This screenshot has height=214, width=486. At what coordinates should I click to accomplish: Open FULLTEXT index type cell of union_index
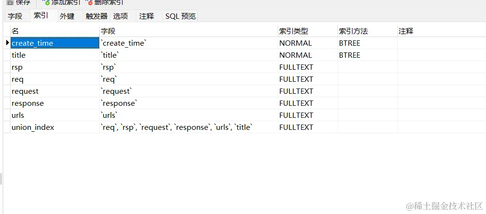point(307,127)
